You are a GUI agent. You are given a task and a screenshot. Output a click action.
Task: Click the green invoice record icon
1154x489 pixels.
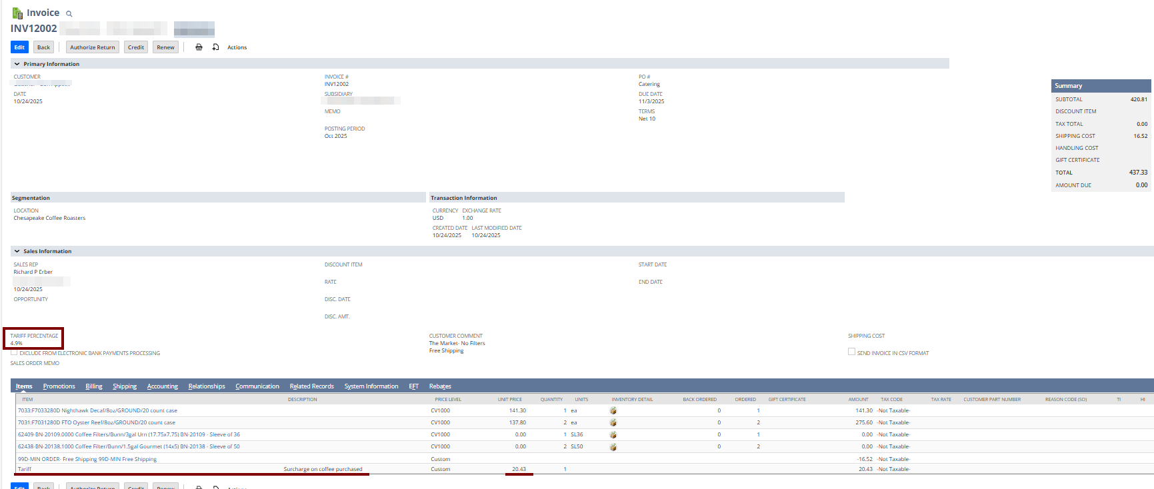(17, 13)
